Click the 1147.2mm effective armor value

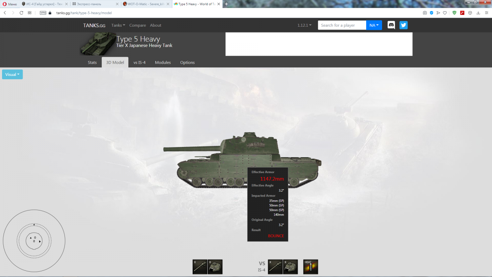click(x=272, y=179)
